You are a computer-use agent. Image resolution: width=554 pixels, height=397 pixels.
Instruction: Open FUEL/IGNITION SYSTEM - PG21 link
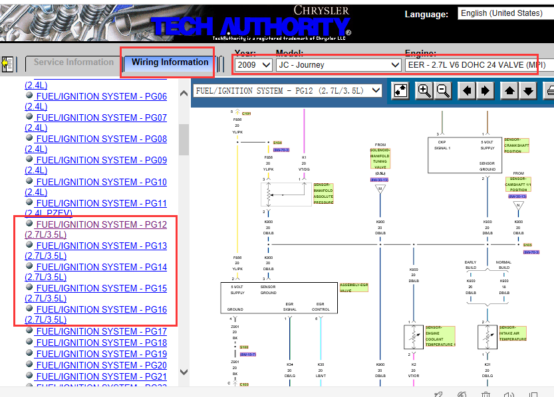coord(101,376)
